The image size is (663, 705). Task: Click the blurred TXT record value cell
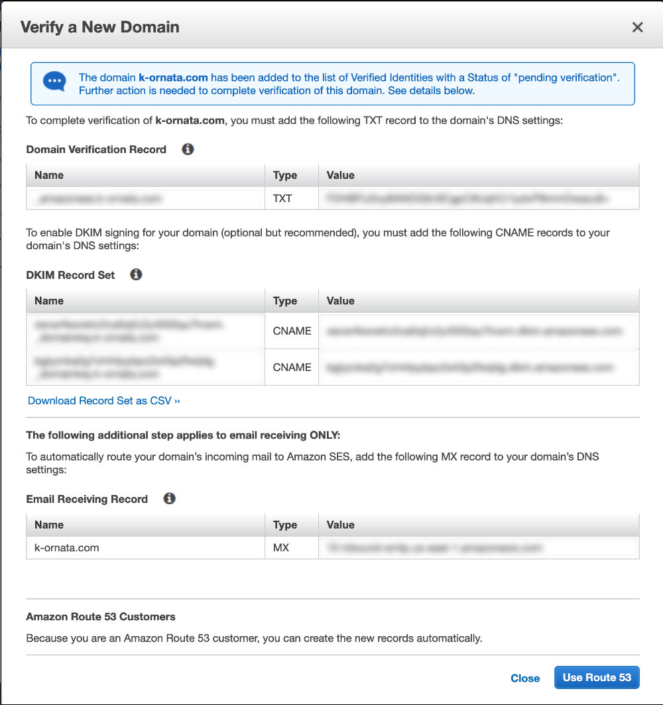tap(479, 198)
